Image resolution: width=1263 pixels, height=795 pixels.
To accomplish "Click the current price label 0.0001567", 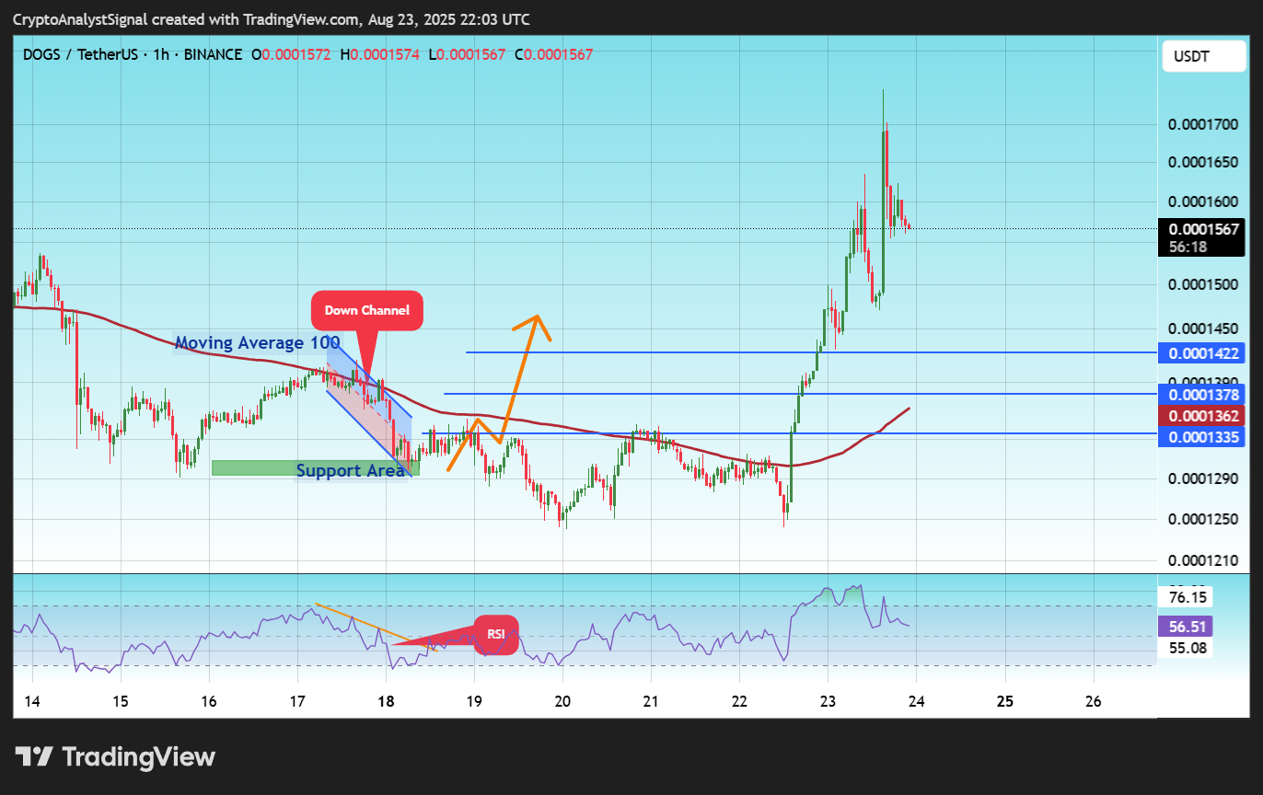I will [x=1204, y=230].
